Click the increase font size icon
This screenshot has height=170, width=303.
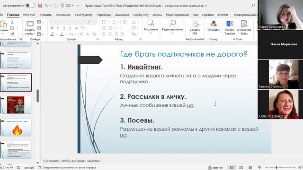click(x=81, y=34)
